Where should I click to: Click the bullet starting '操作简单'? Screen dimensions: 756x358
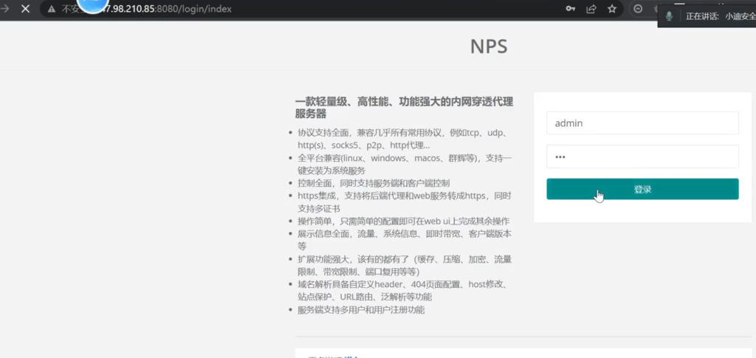tap(404, 221)
